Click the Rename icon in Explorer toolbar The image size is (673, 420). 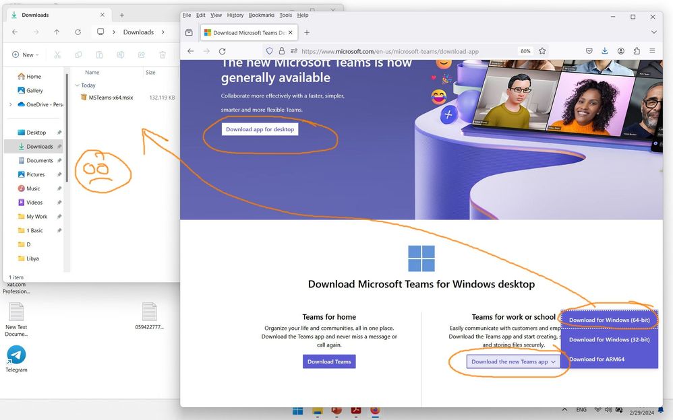(121, 55)
